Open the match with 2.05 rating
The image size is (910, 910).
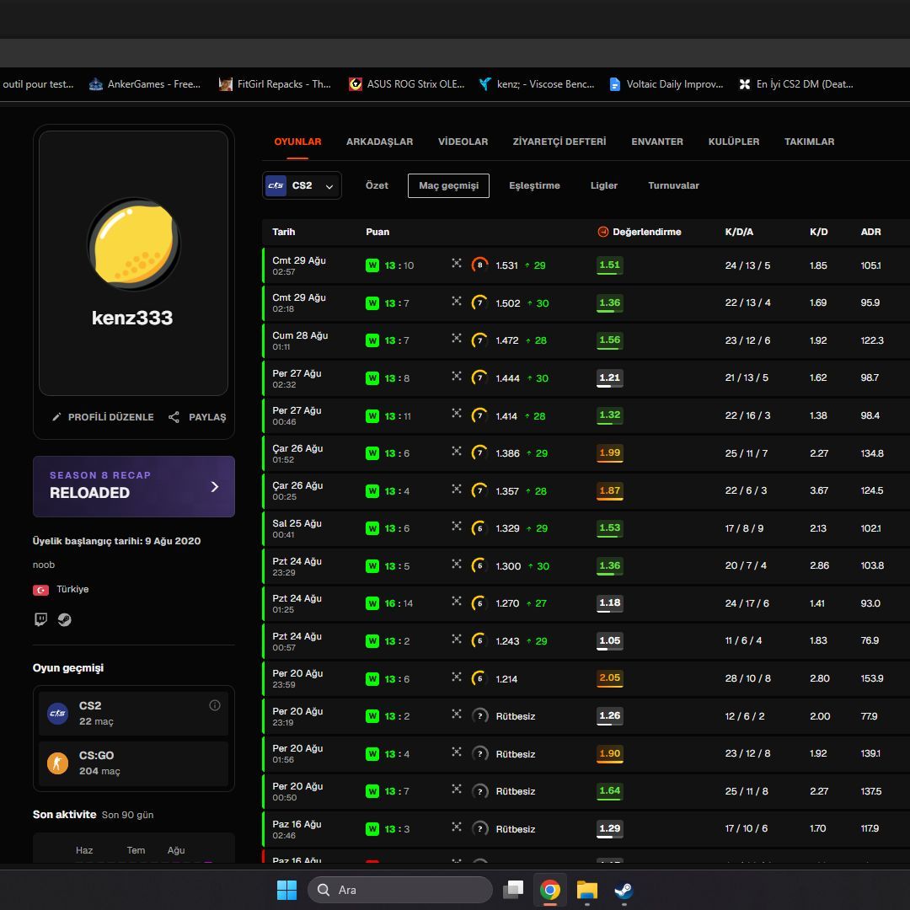[x=587, y=678]
